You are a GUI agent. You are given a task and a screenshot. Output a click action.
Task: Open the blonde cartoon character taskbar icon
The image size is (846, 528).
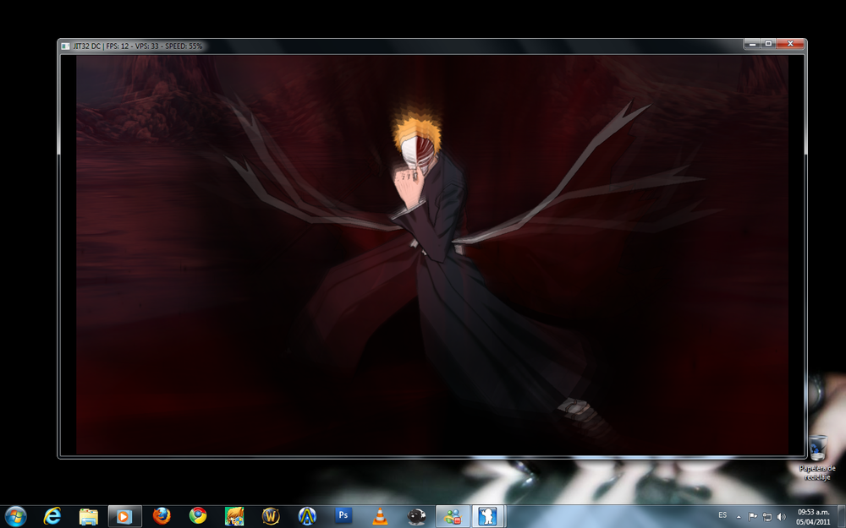coord(234,516)
